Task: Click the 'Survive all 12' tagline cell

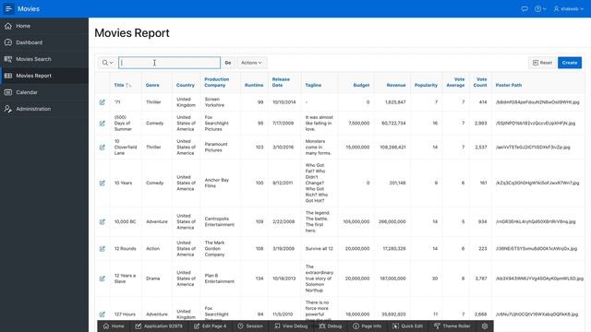Action: [319, 249]
